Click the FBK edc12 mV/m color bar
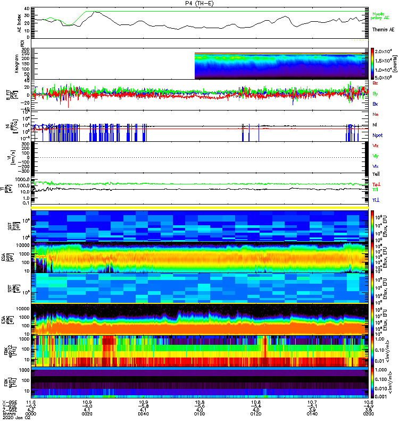The image size is (399, 425). pyautogui.click(x=372, y=351)
